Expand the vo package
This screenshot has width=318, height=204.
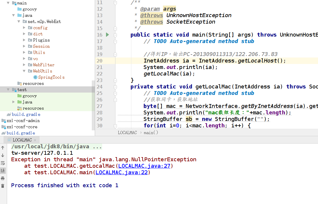coord(24,59)
